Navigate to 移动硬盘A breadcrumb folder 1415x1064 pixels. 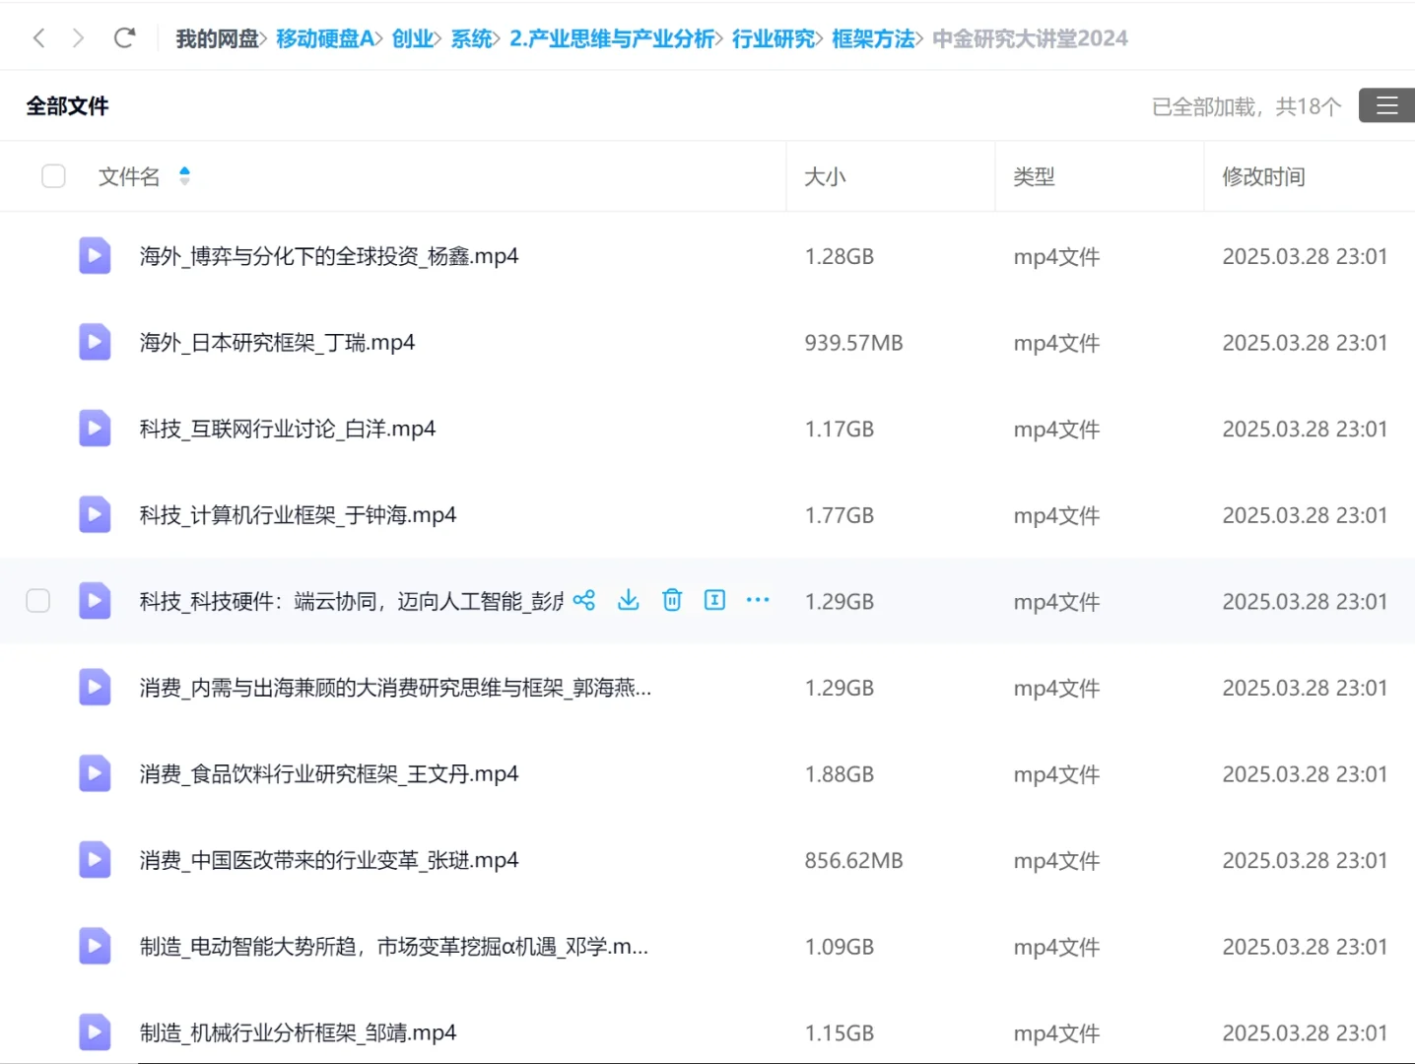click(x=324, y=38)
